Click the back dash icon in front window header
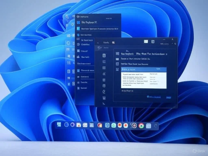This screenshot has height=156, width=208. [98, 43]
